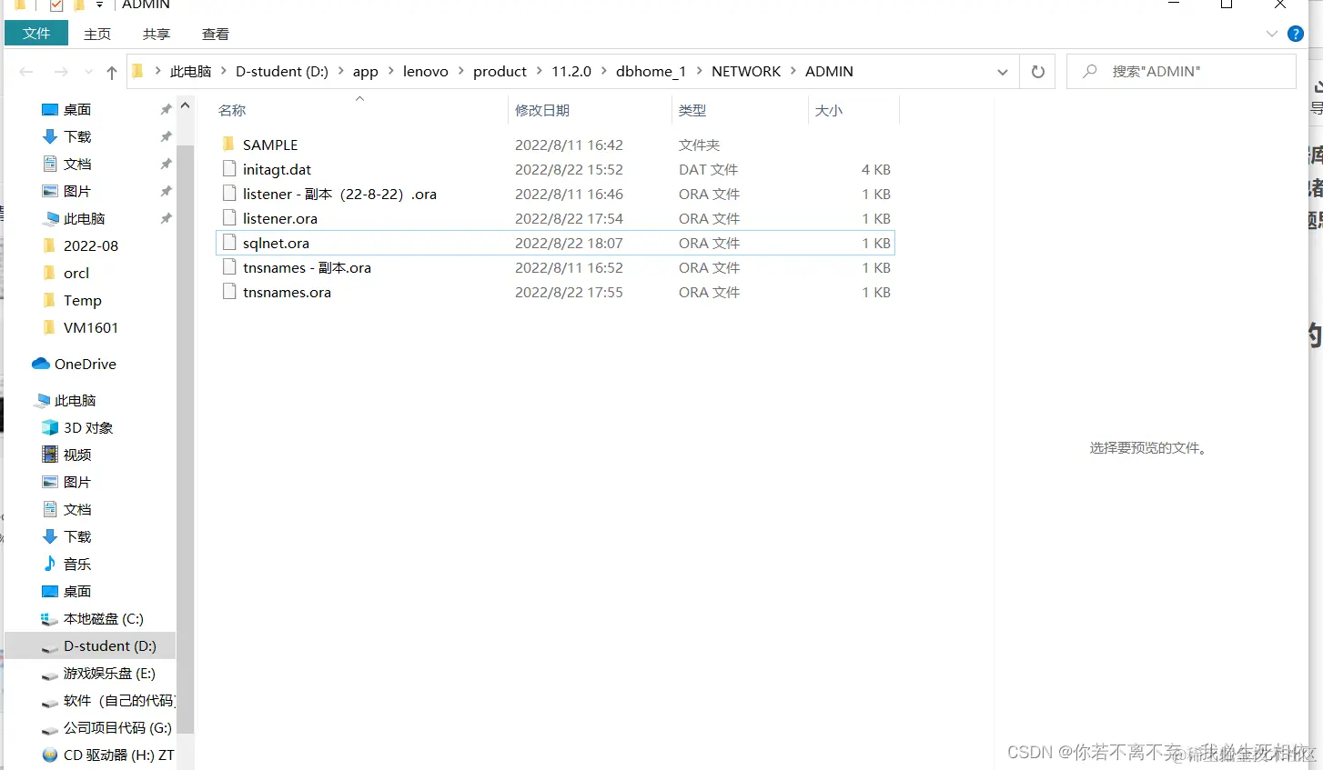1323x770 pixels.
Task: Open the recent locations dropdown arrow
Action: (x=88, y=73)
